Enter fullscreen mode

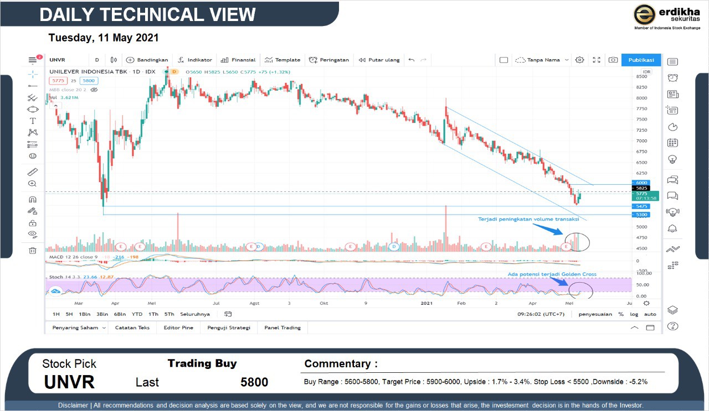click(597, 60)
